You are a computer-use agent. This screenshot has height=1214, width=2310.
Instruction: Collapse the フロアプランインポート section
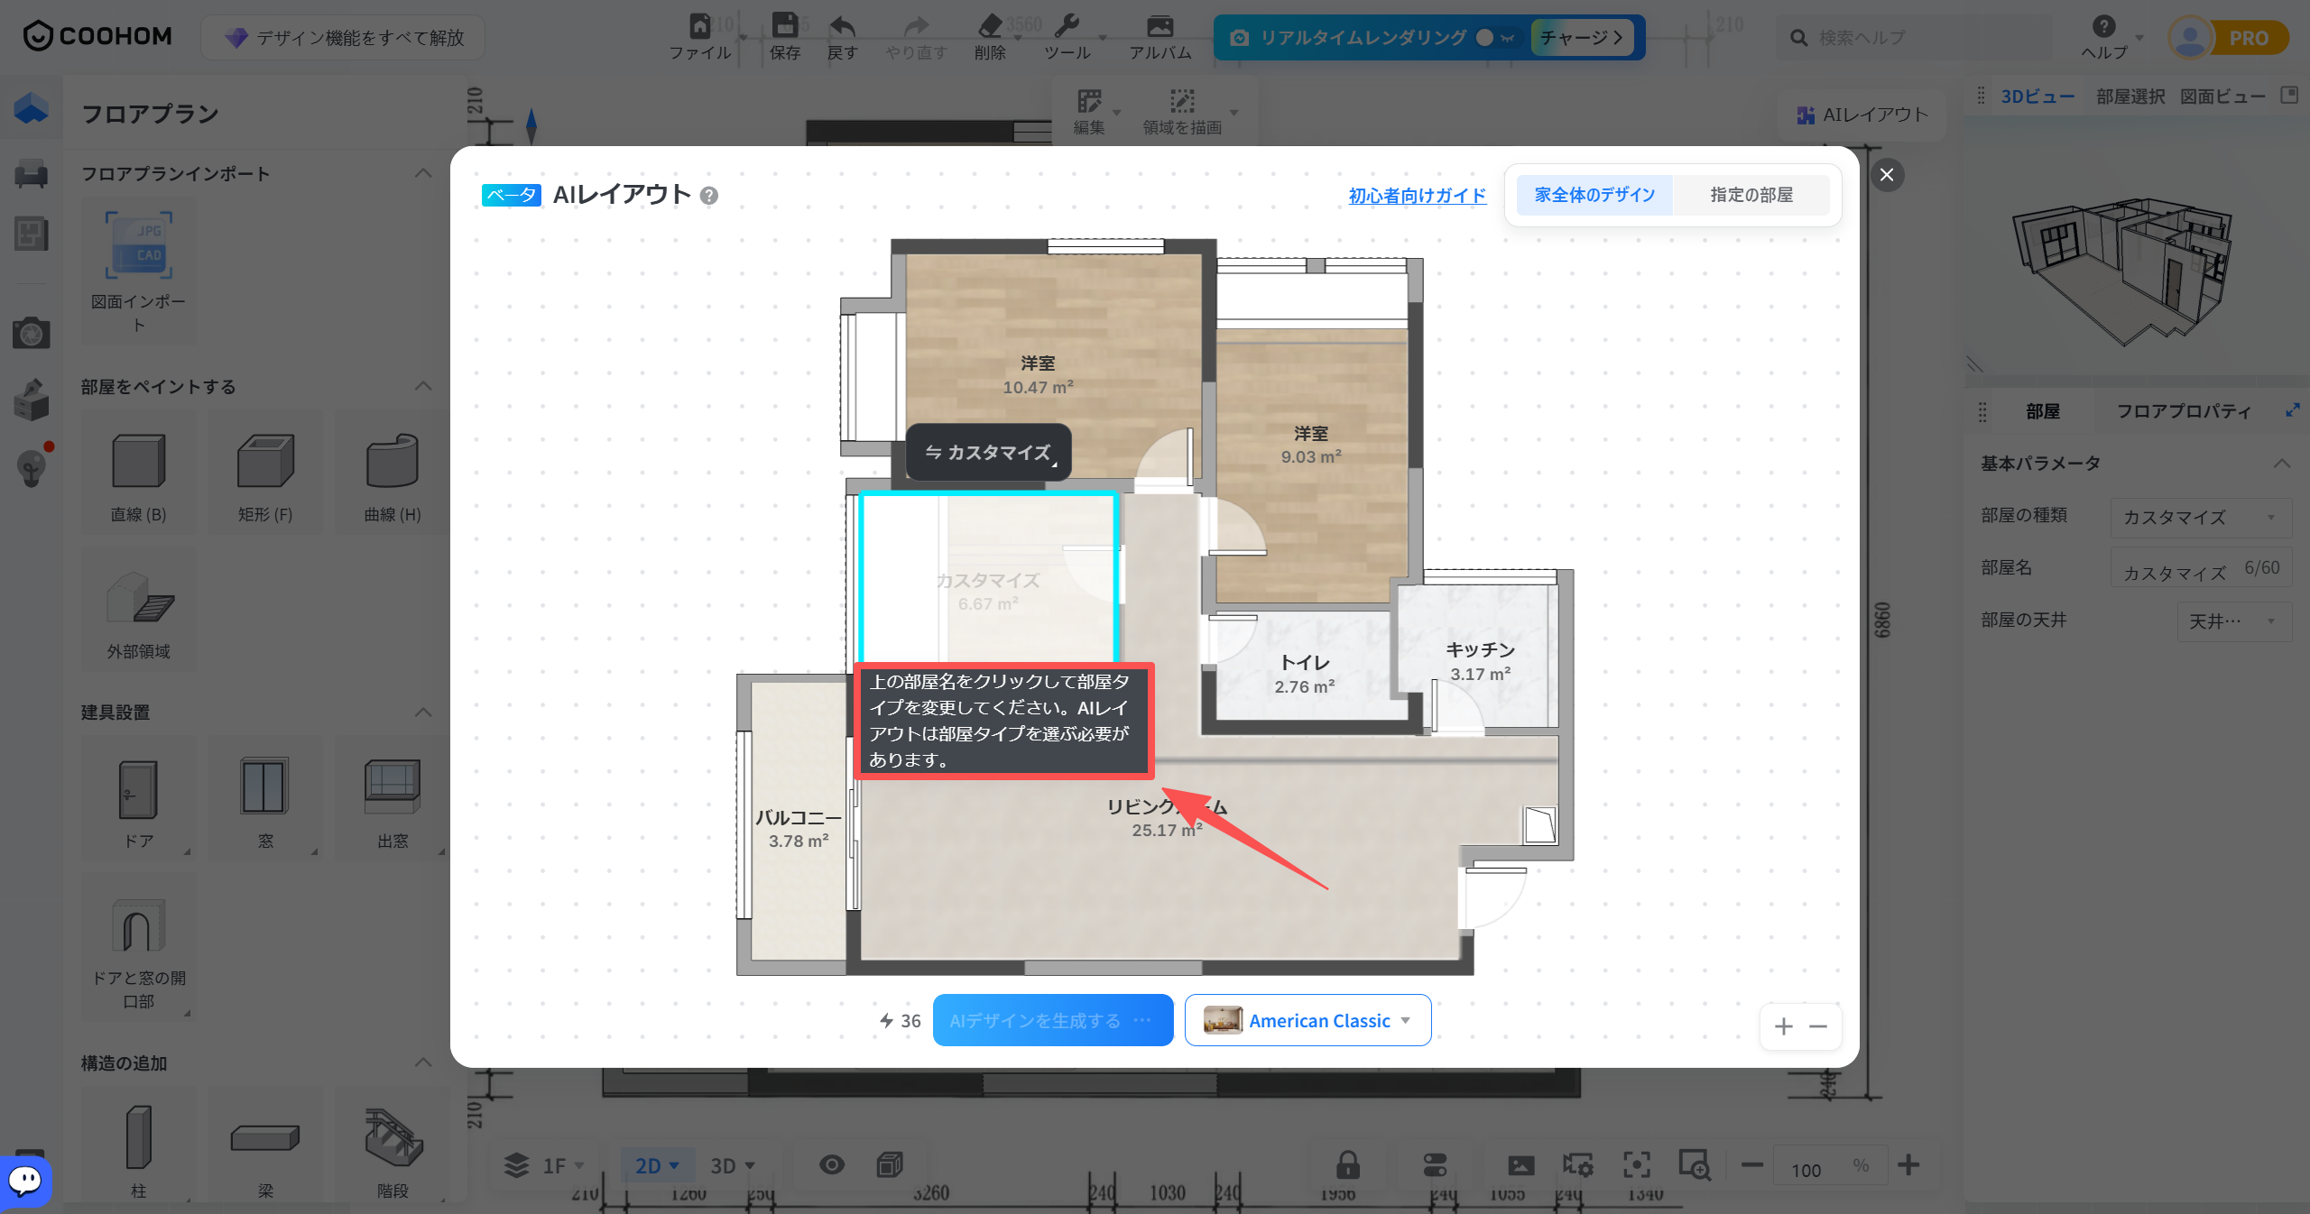tap(422, 173)
